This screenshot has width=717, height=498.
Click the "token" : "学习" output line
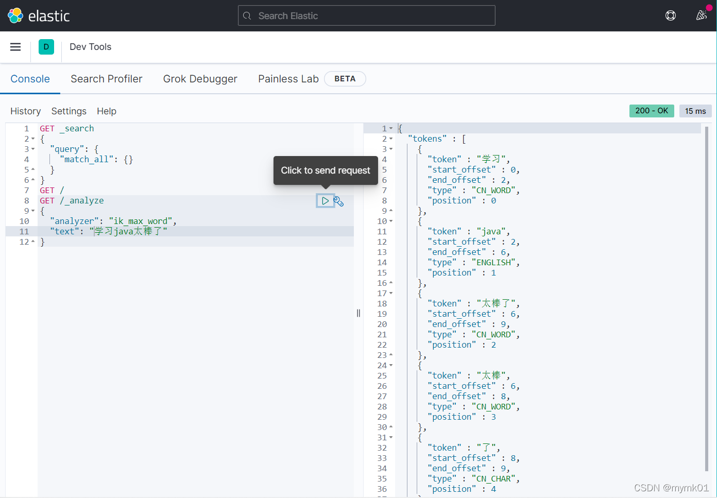coord(469,160)
